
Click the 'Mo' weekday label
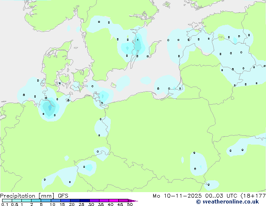pyautogui.click(x=156, y=196)
